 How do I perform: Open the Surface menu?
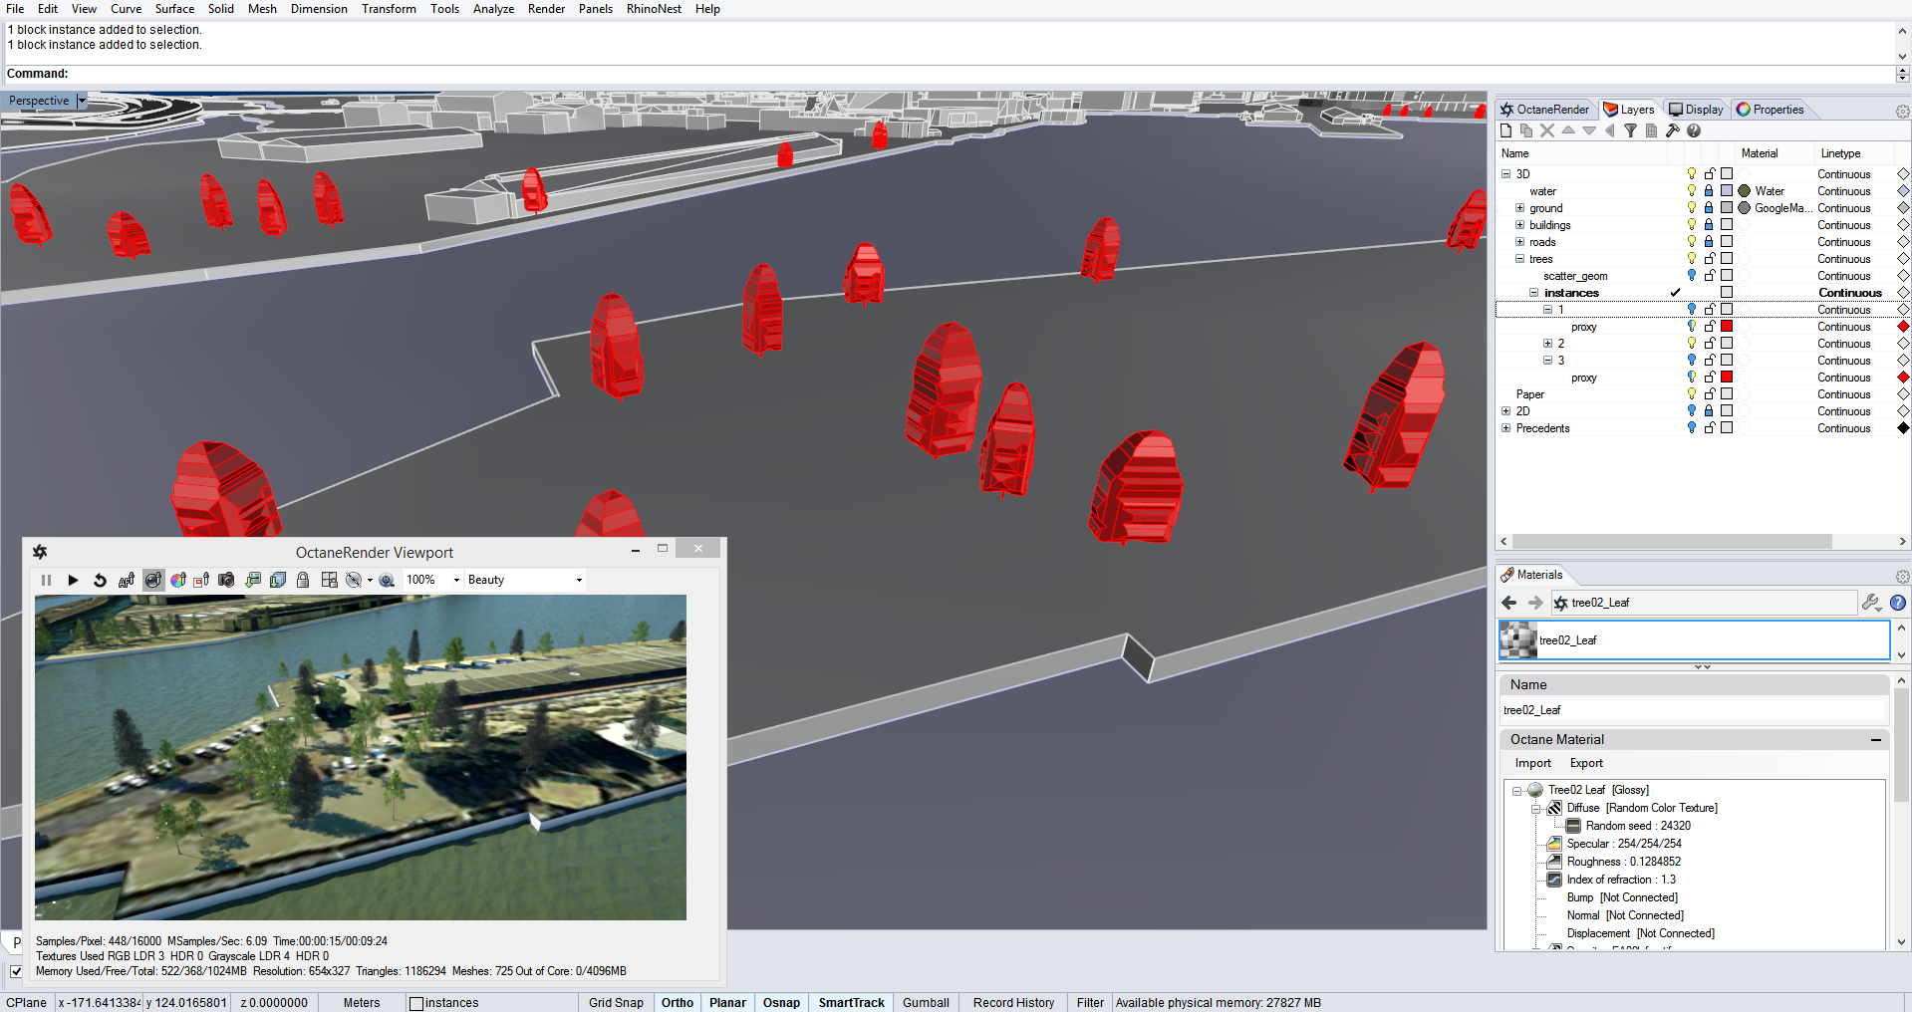tap(174, 9)
